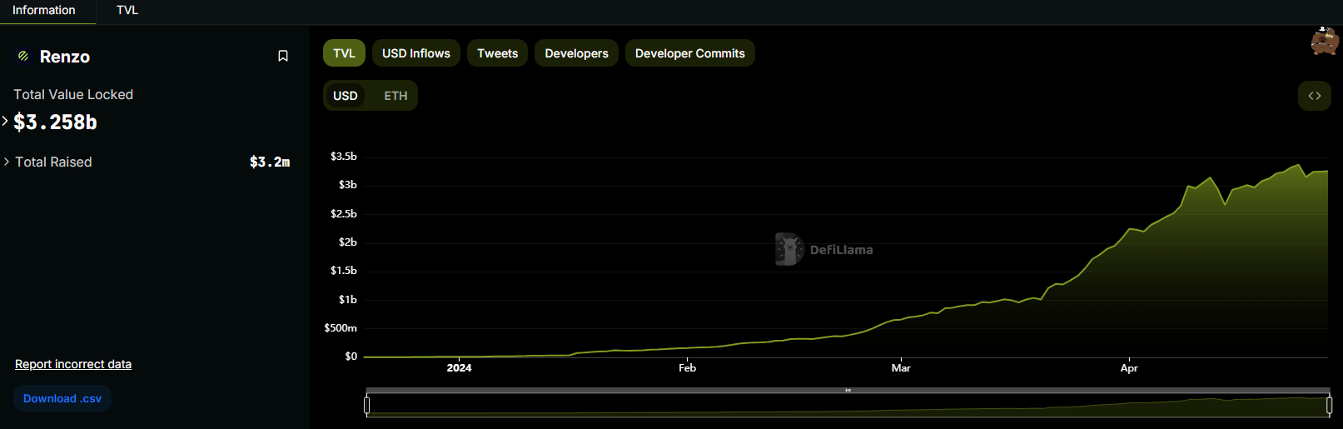Select USD denomination

[346, 96]
